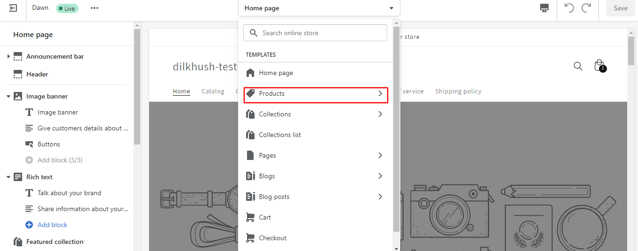Open the shopping cart bag icon
The width and height of the screenshot is (638, 251).
pos(599,65)
